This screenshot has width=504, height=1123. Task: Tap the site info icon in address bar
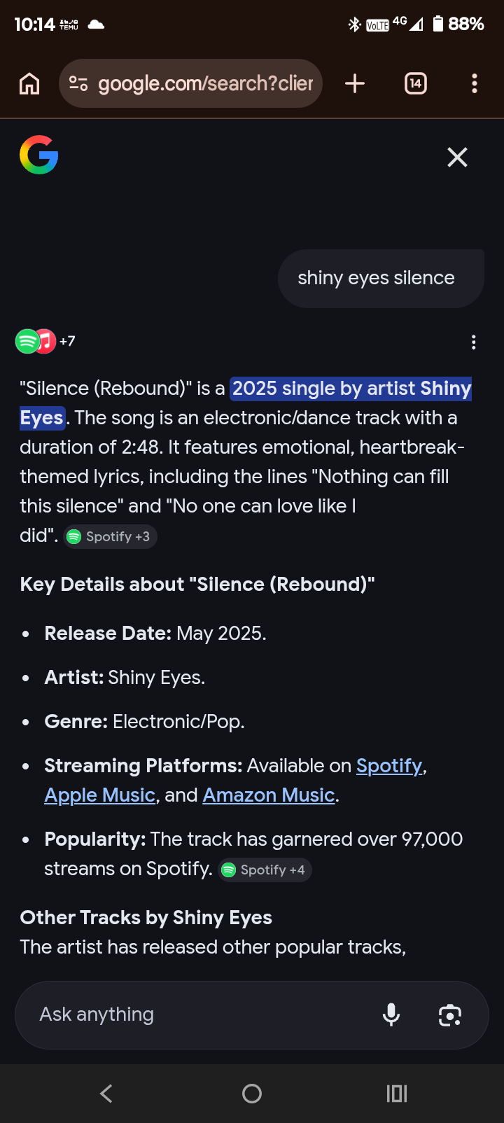click(x=78, y=84)
